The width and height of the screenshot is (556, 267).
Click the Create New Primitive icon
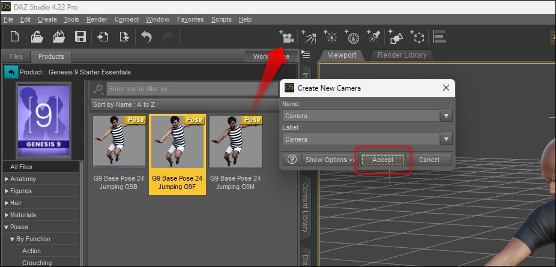396,37
